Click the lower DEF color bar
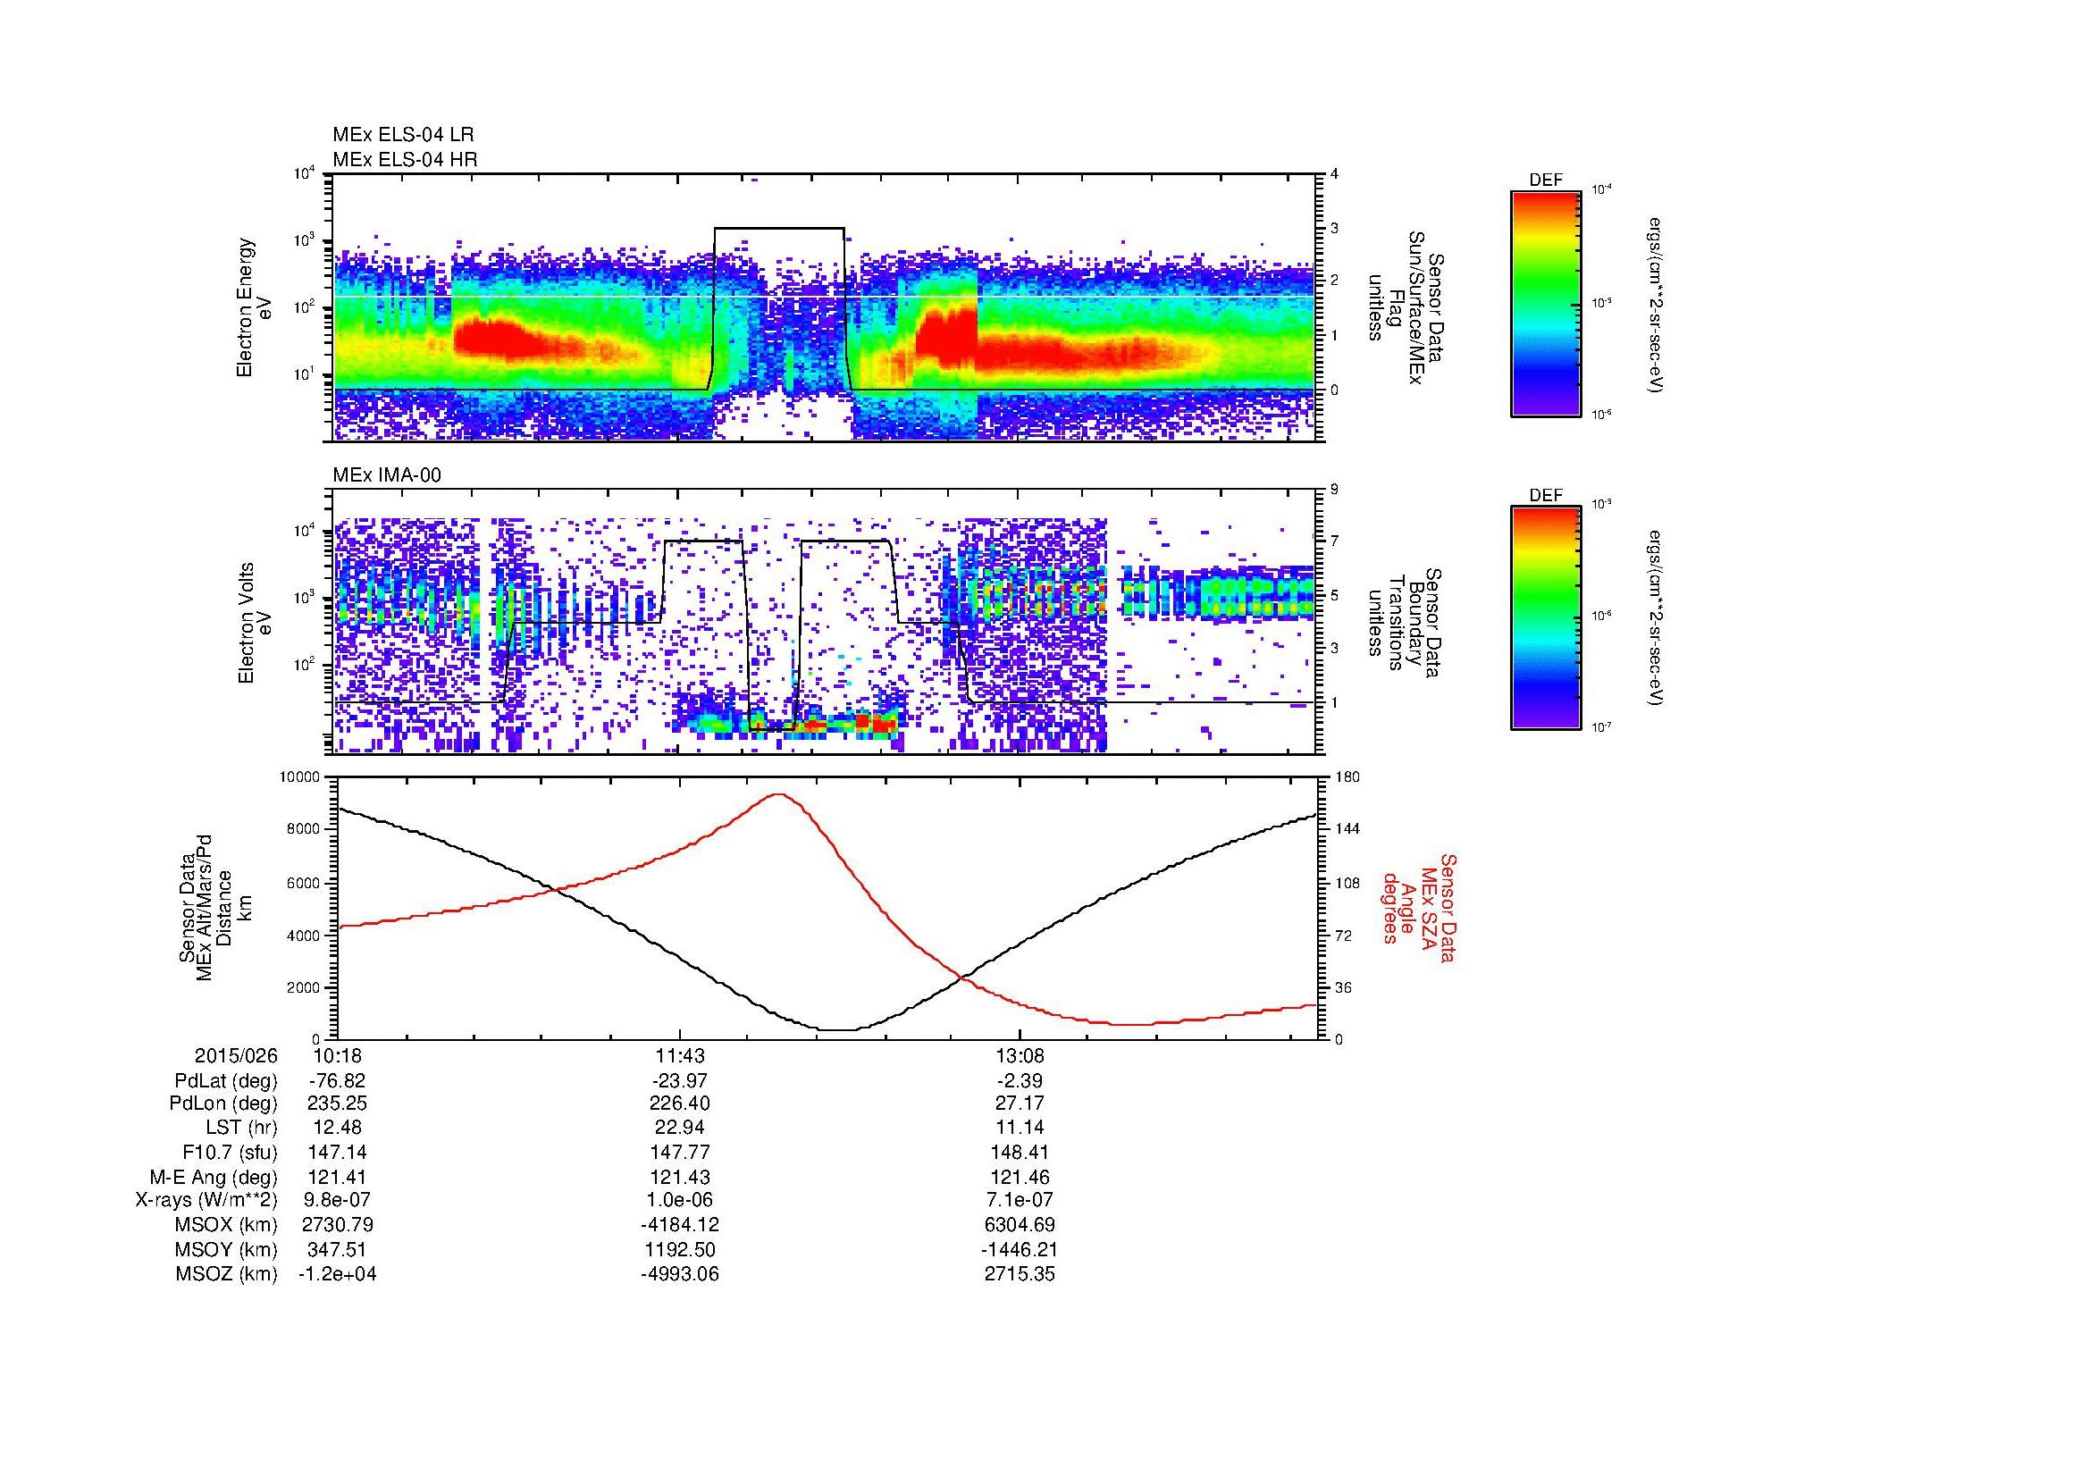 [1546, 618]
